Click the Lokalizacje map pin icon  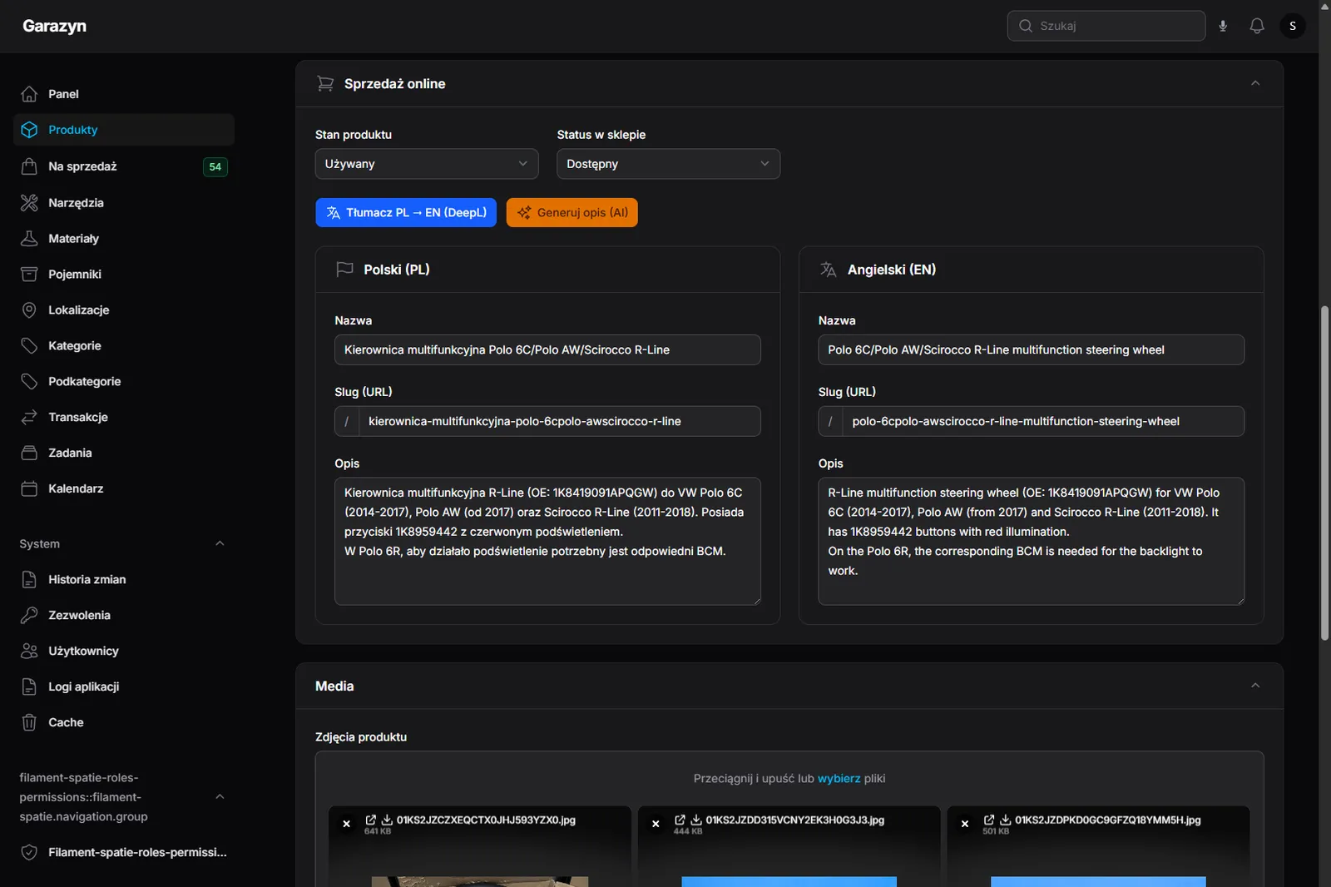coord(29,310)
